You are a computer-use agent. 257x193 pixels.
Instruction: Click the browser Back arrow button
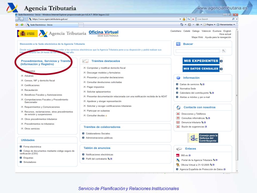[17, 19]
